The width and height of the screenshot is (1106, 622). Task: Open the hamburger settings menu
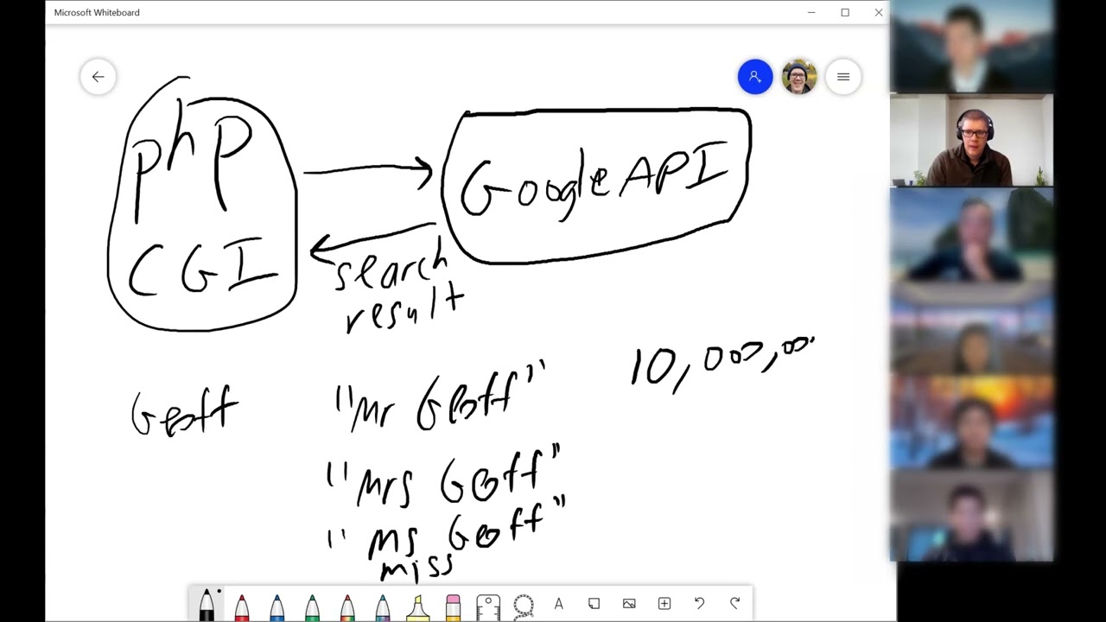click(x=843, y=77)
